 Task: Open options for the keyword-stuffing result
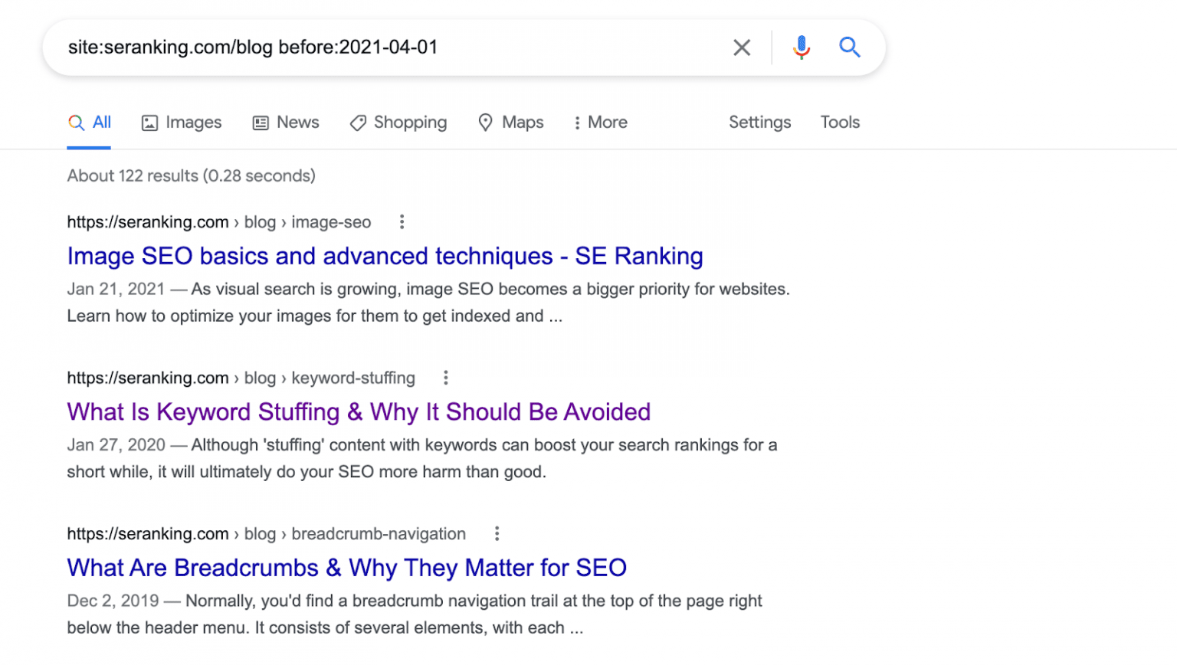445,377
